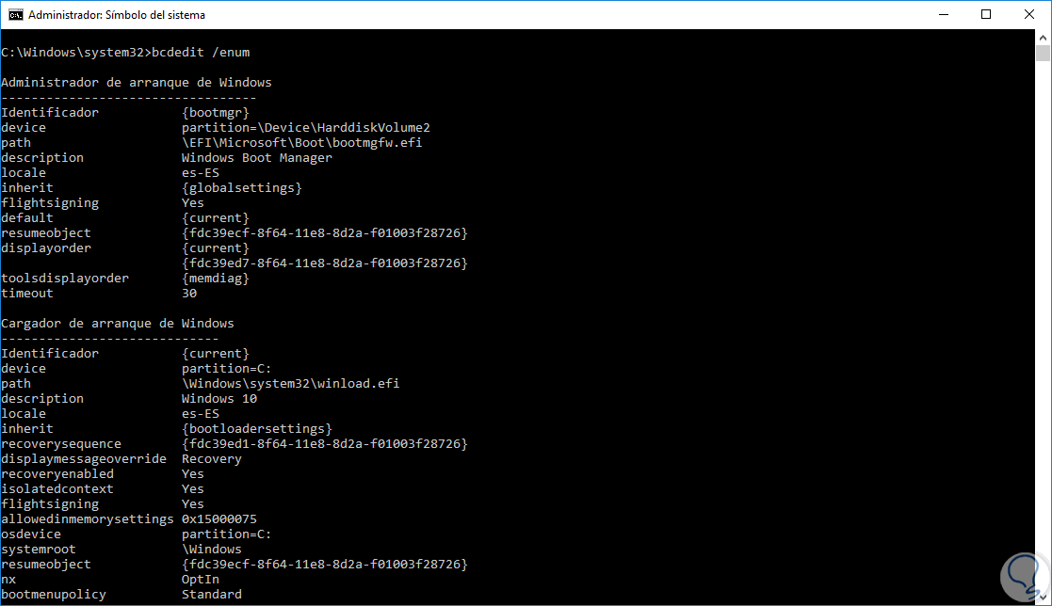Grab the vertical scrollbar thumb
This screenshot has width=1052, height=606.
[x=1043, y=55]
